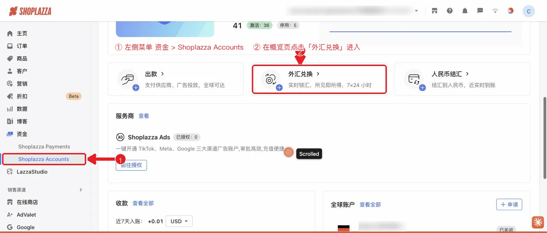
Task: Click the wifi network status icon
Action: 495,11
